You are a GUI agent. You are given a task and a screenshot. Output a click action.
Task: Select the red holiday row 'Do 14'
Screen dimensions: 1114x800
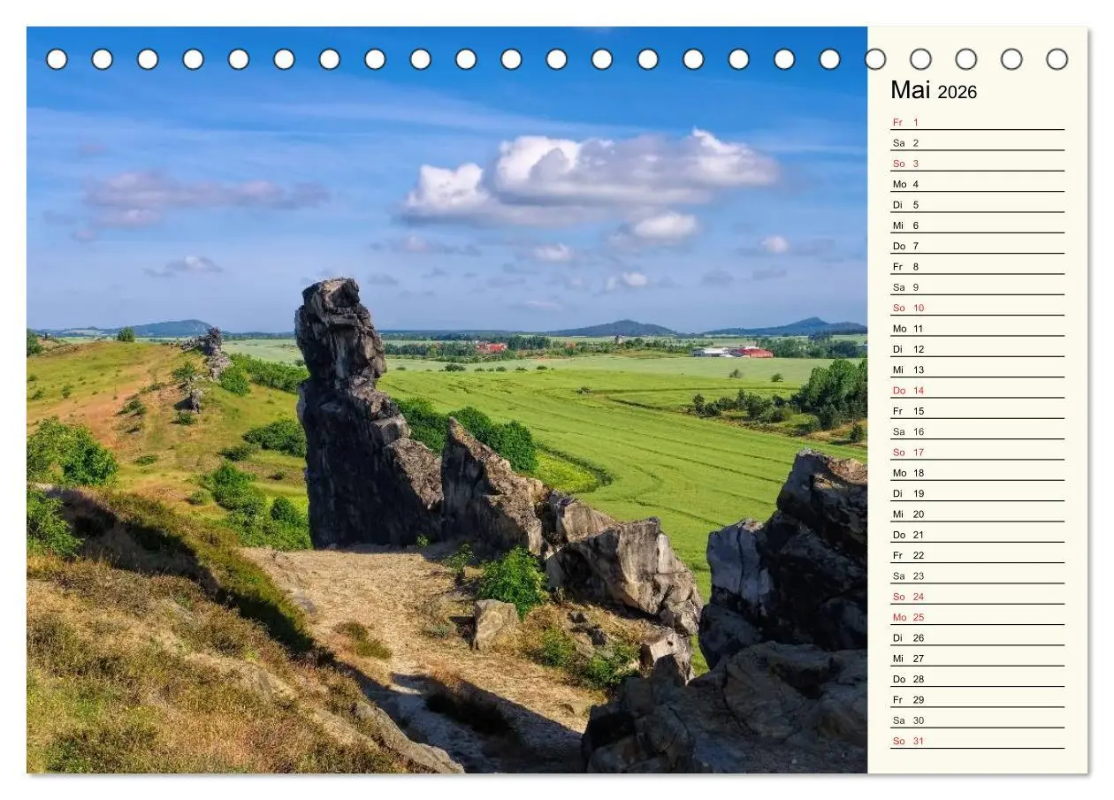978,390
